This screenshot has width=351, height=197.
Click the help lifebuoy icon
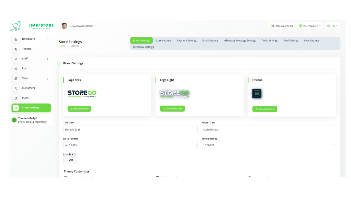(x=14, y=120)
